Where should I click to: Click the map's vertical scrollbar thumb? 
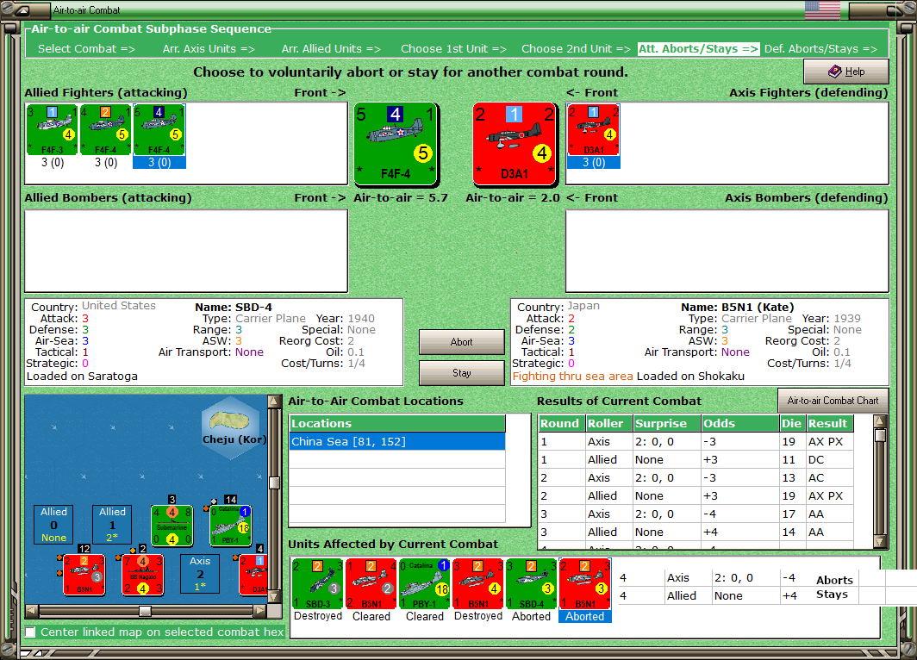point(273,483)
